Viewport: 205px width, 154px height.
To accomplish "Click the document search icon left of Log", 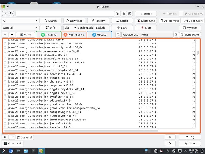I will (170, 137).
